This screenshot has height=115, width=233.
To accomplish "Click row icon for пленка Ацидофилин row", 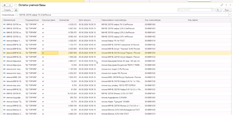I will [4, 98].
